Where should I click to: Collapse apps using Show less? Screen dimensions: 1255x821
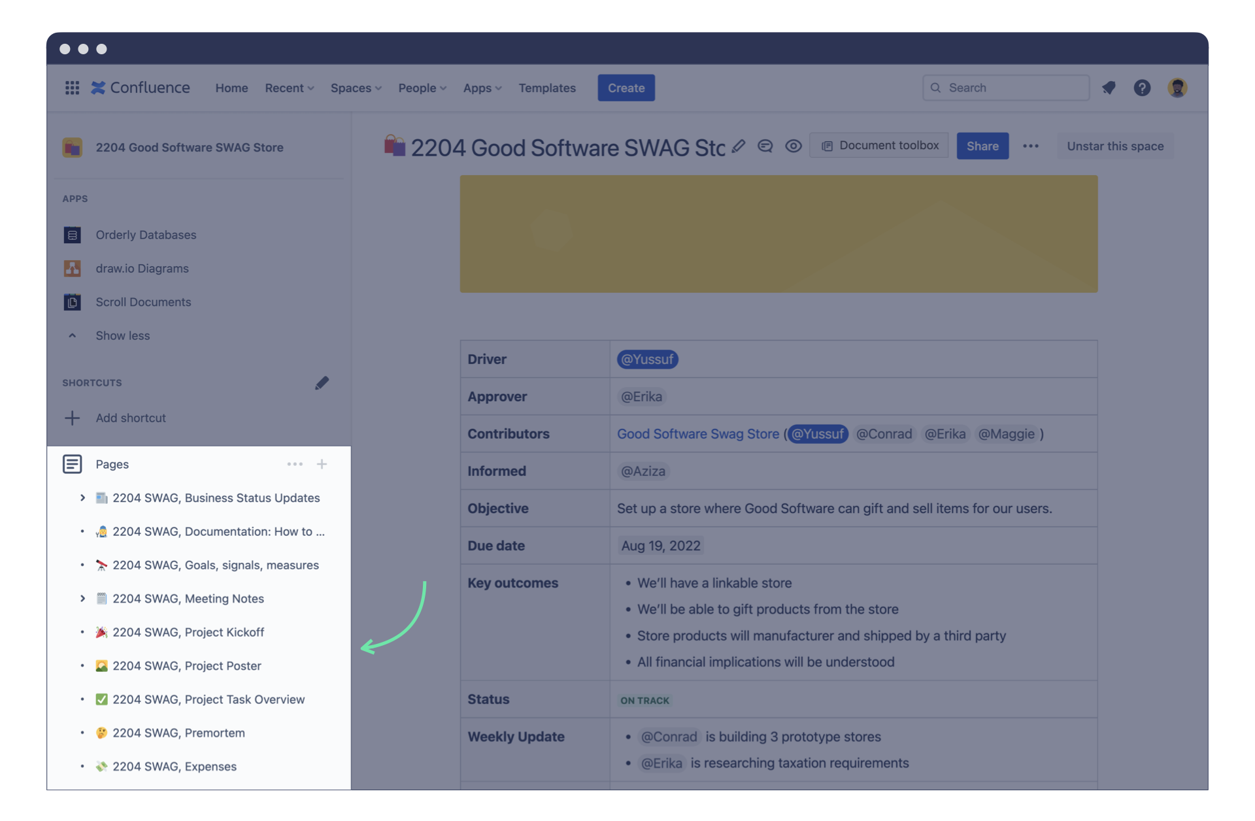(x=122, y=335)
